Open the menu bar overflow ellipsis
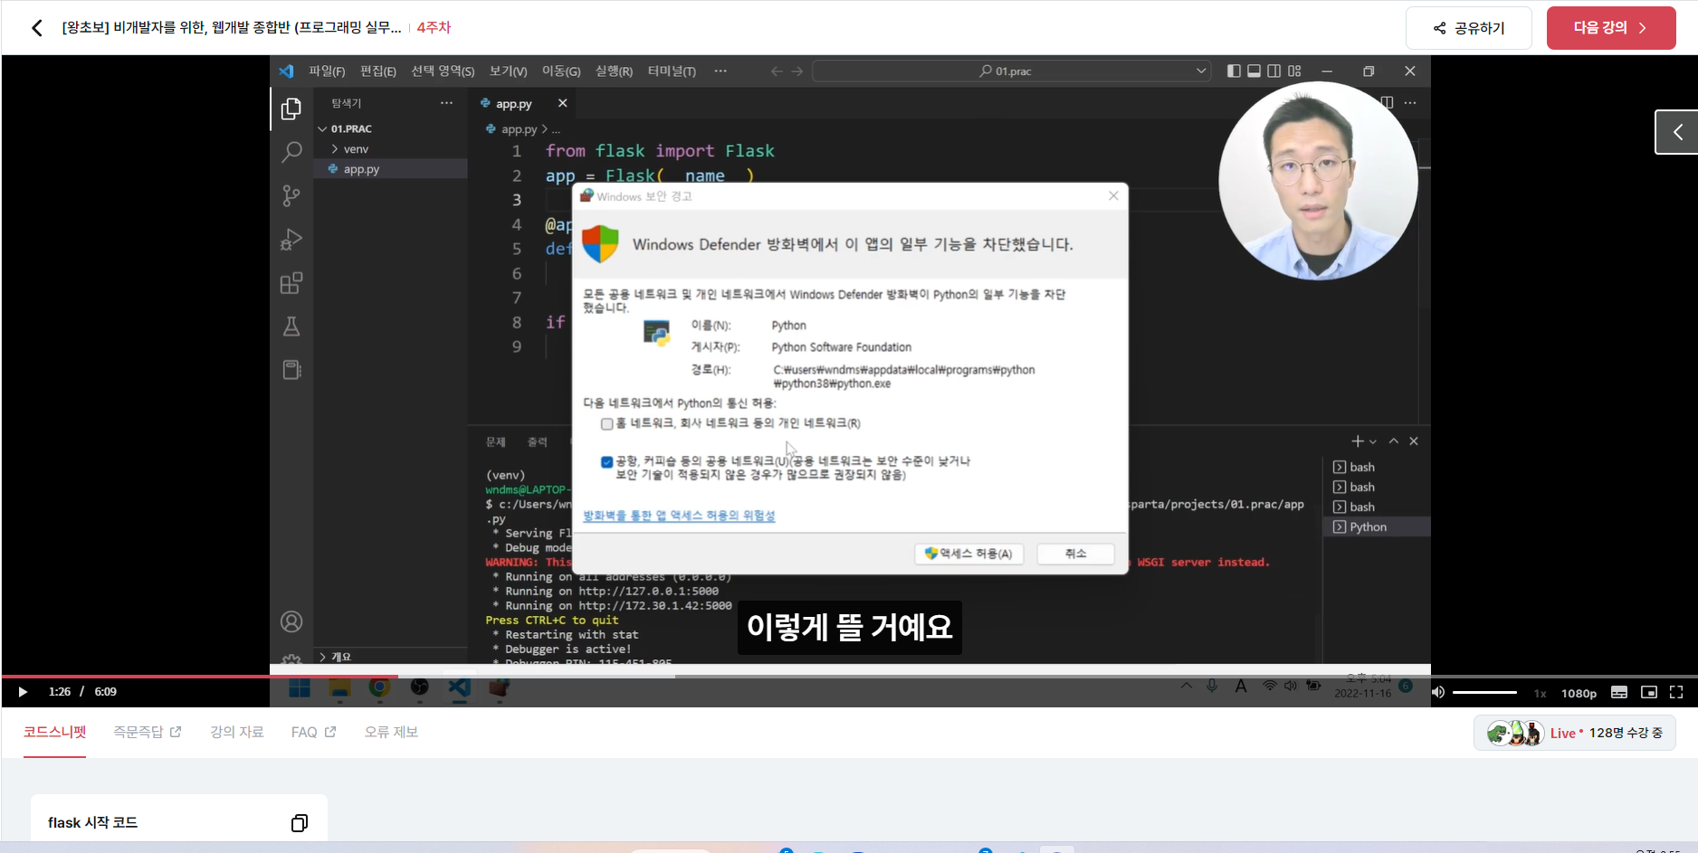 [720, 71]
